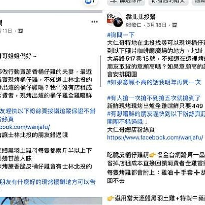Open the 你看過的貼文 filter tab
205x205 pixels.
[168, 2]
